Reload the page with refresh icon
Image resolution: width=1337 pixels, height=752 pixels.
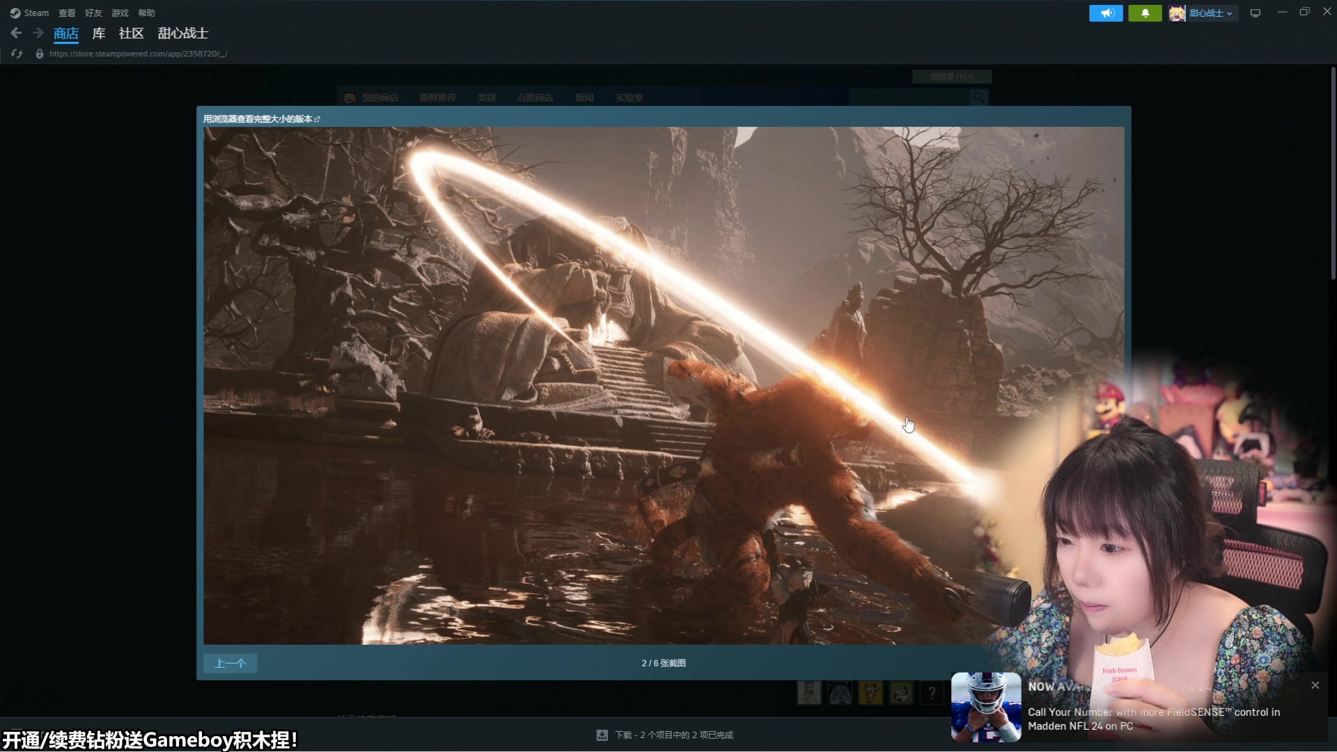click(17, 54)
